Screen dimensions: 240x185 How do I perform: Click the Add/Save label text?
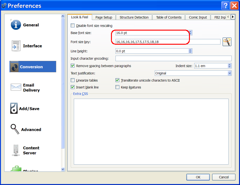[x=29, y=109]
